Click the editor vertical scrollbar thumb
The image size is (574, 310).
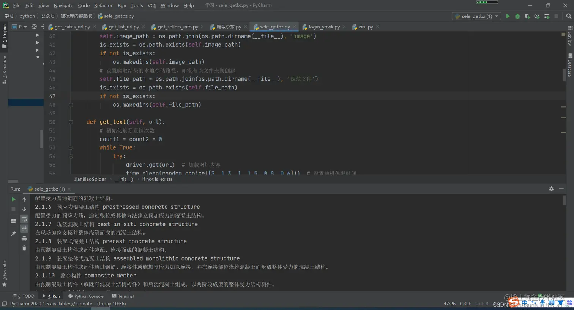(564, 75)
